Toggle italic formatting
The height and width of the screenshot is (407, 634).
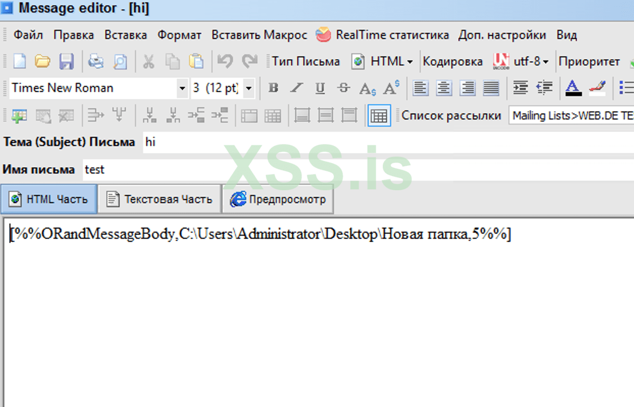point(297,88)
